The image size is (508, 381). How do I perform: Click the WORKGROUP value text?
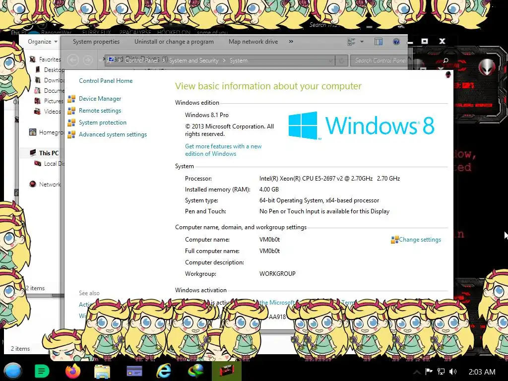277,274
